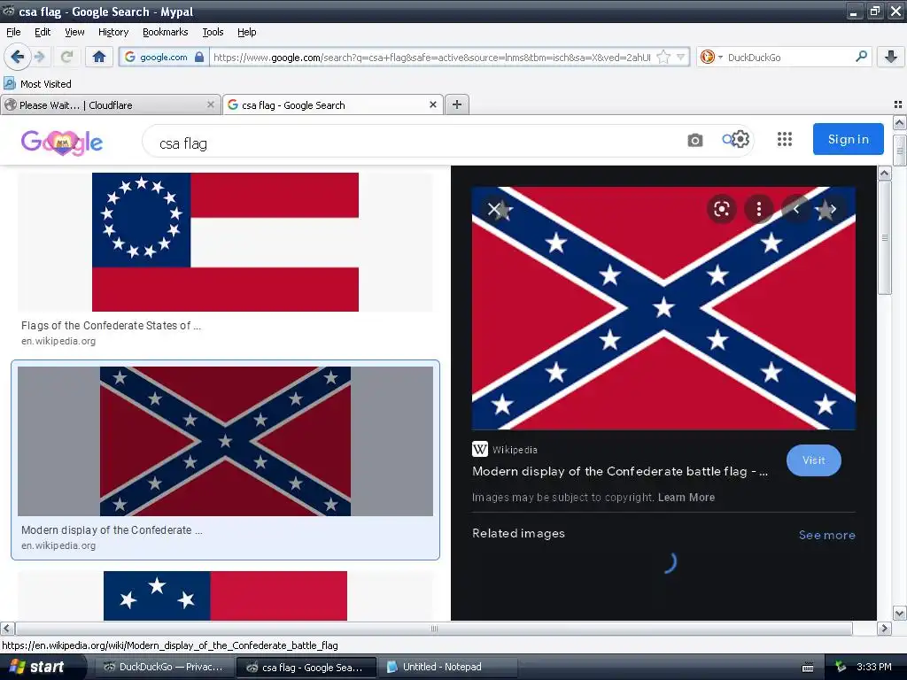Open the Modern display of the Confederate battle flag title
The height and width of the screenshot is (680, 907).
[x=620, y=471]
